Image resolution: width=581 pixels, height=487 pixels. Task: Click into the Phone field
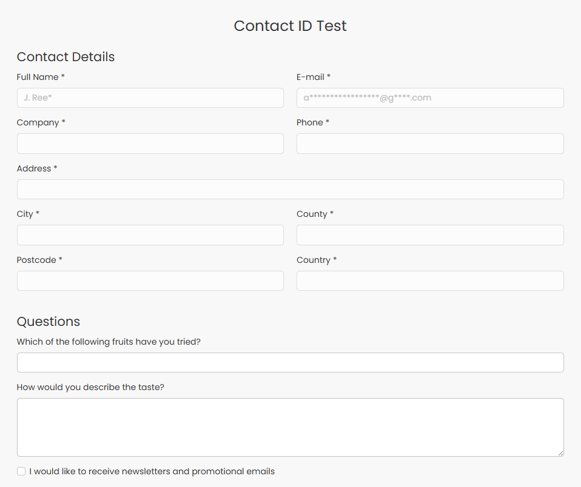pyautogui.click(x=430, y=144)
